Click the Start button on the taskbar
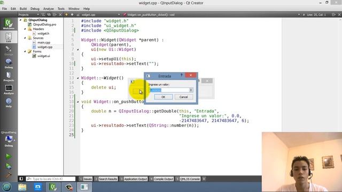This screenshot has width=342, height=192. (x=6, y=187)
